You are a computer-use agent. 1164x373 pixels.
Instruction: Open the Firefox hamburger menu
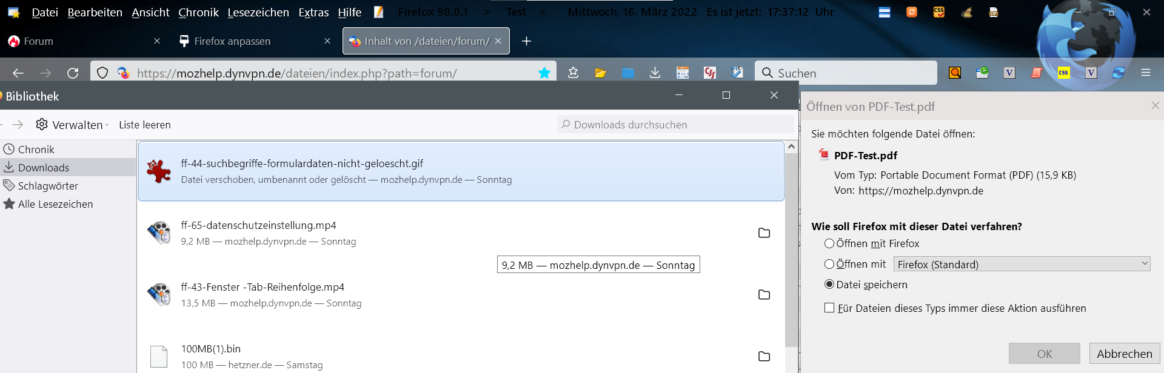pos(1145,73)
